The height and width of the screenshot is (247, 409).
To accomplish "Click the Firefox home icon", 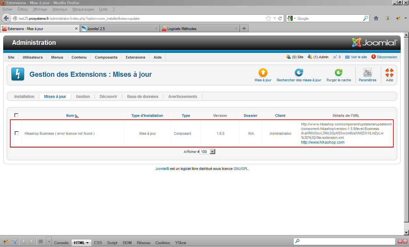I will coord(376,19).
